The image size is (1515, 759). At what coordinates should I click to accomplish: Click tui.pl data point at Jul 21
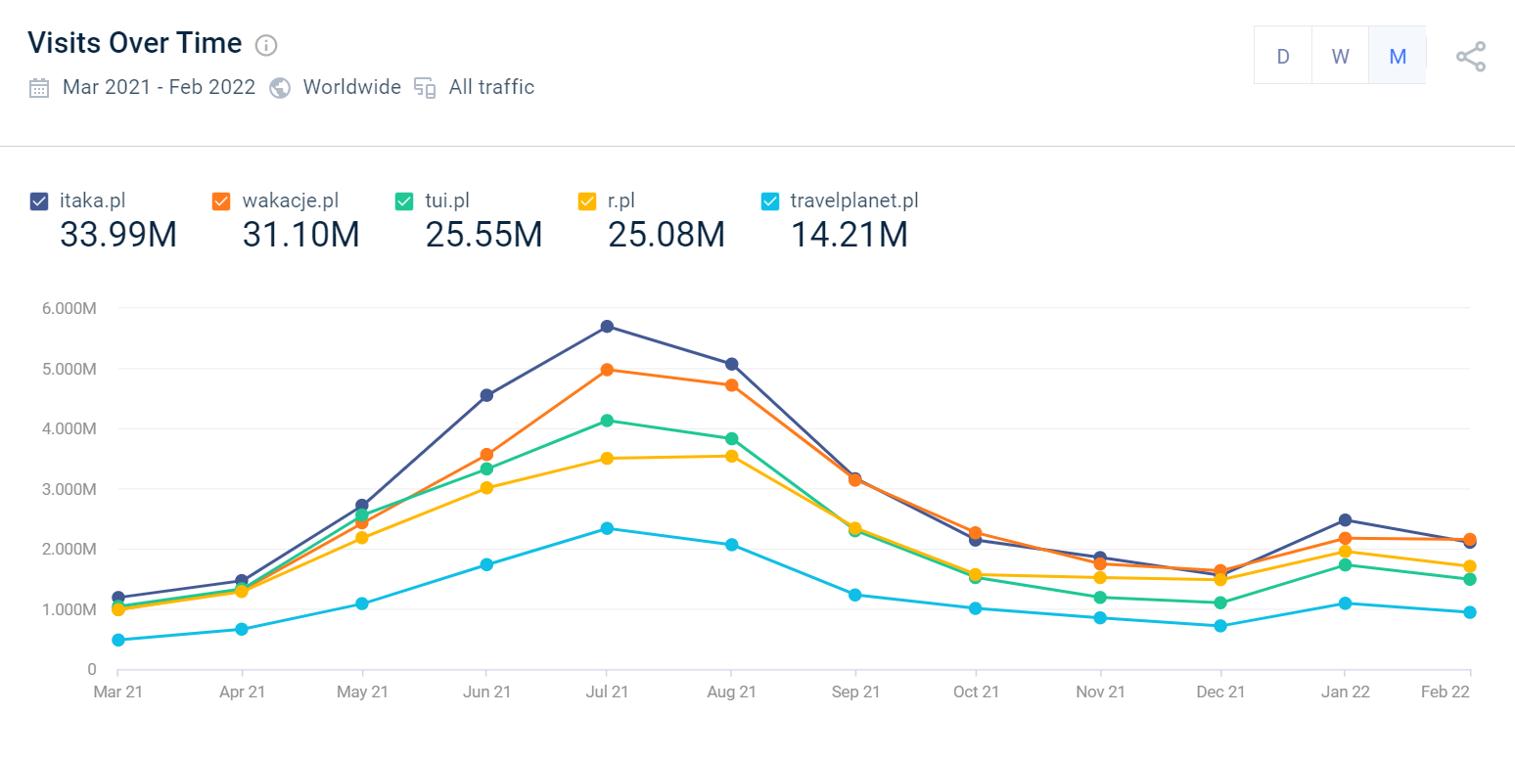tap(607, 421)
